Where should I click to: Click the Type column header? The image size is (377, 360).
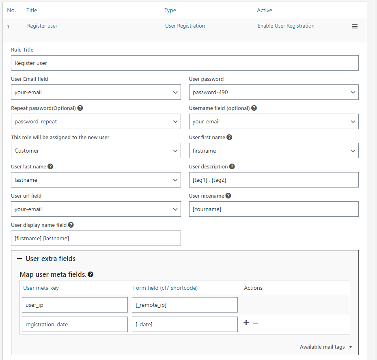coord(170,10)
